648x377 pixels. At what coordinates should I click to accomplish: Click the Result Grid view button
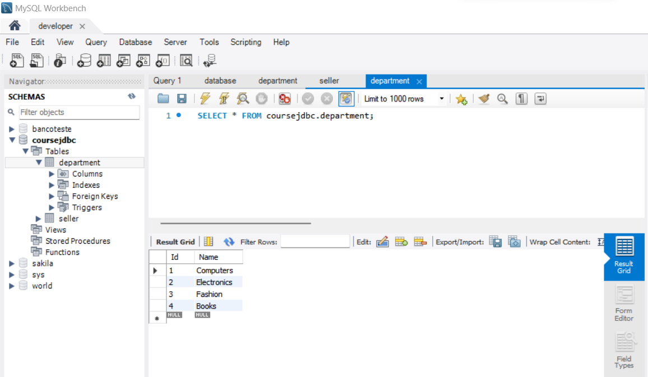623,257
